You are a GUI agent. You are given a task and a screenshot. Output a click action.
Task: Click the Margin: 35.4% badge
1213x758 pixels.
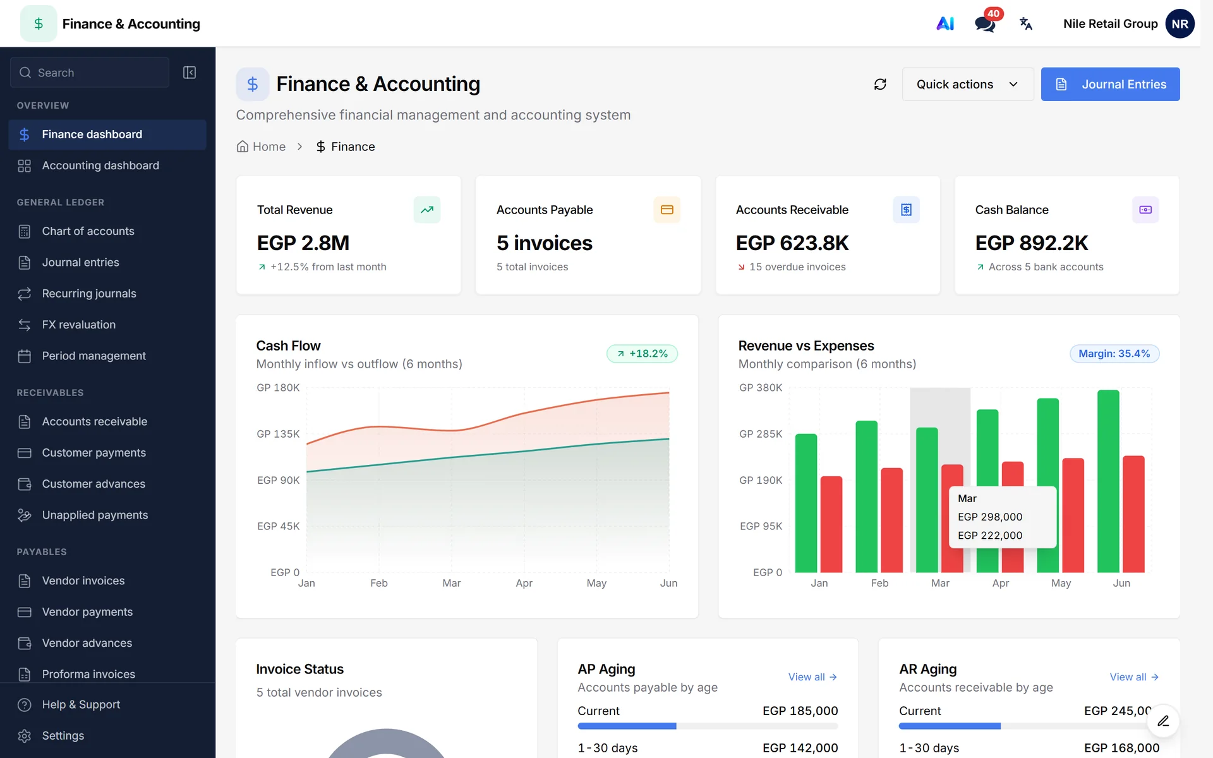pyautogui.click(x=1114, y=354)
